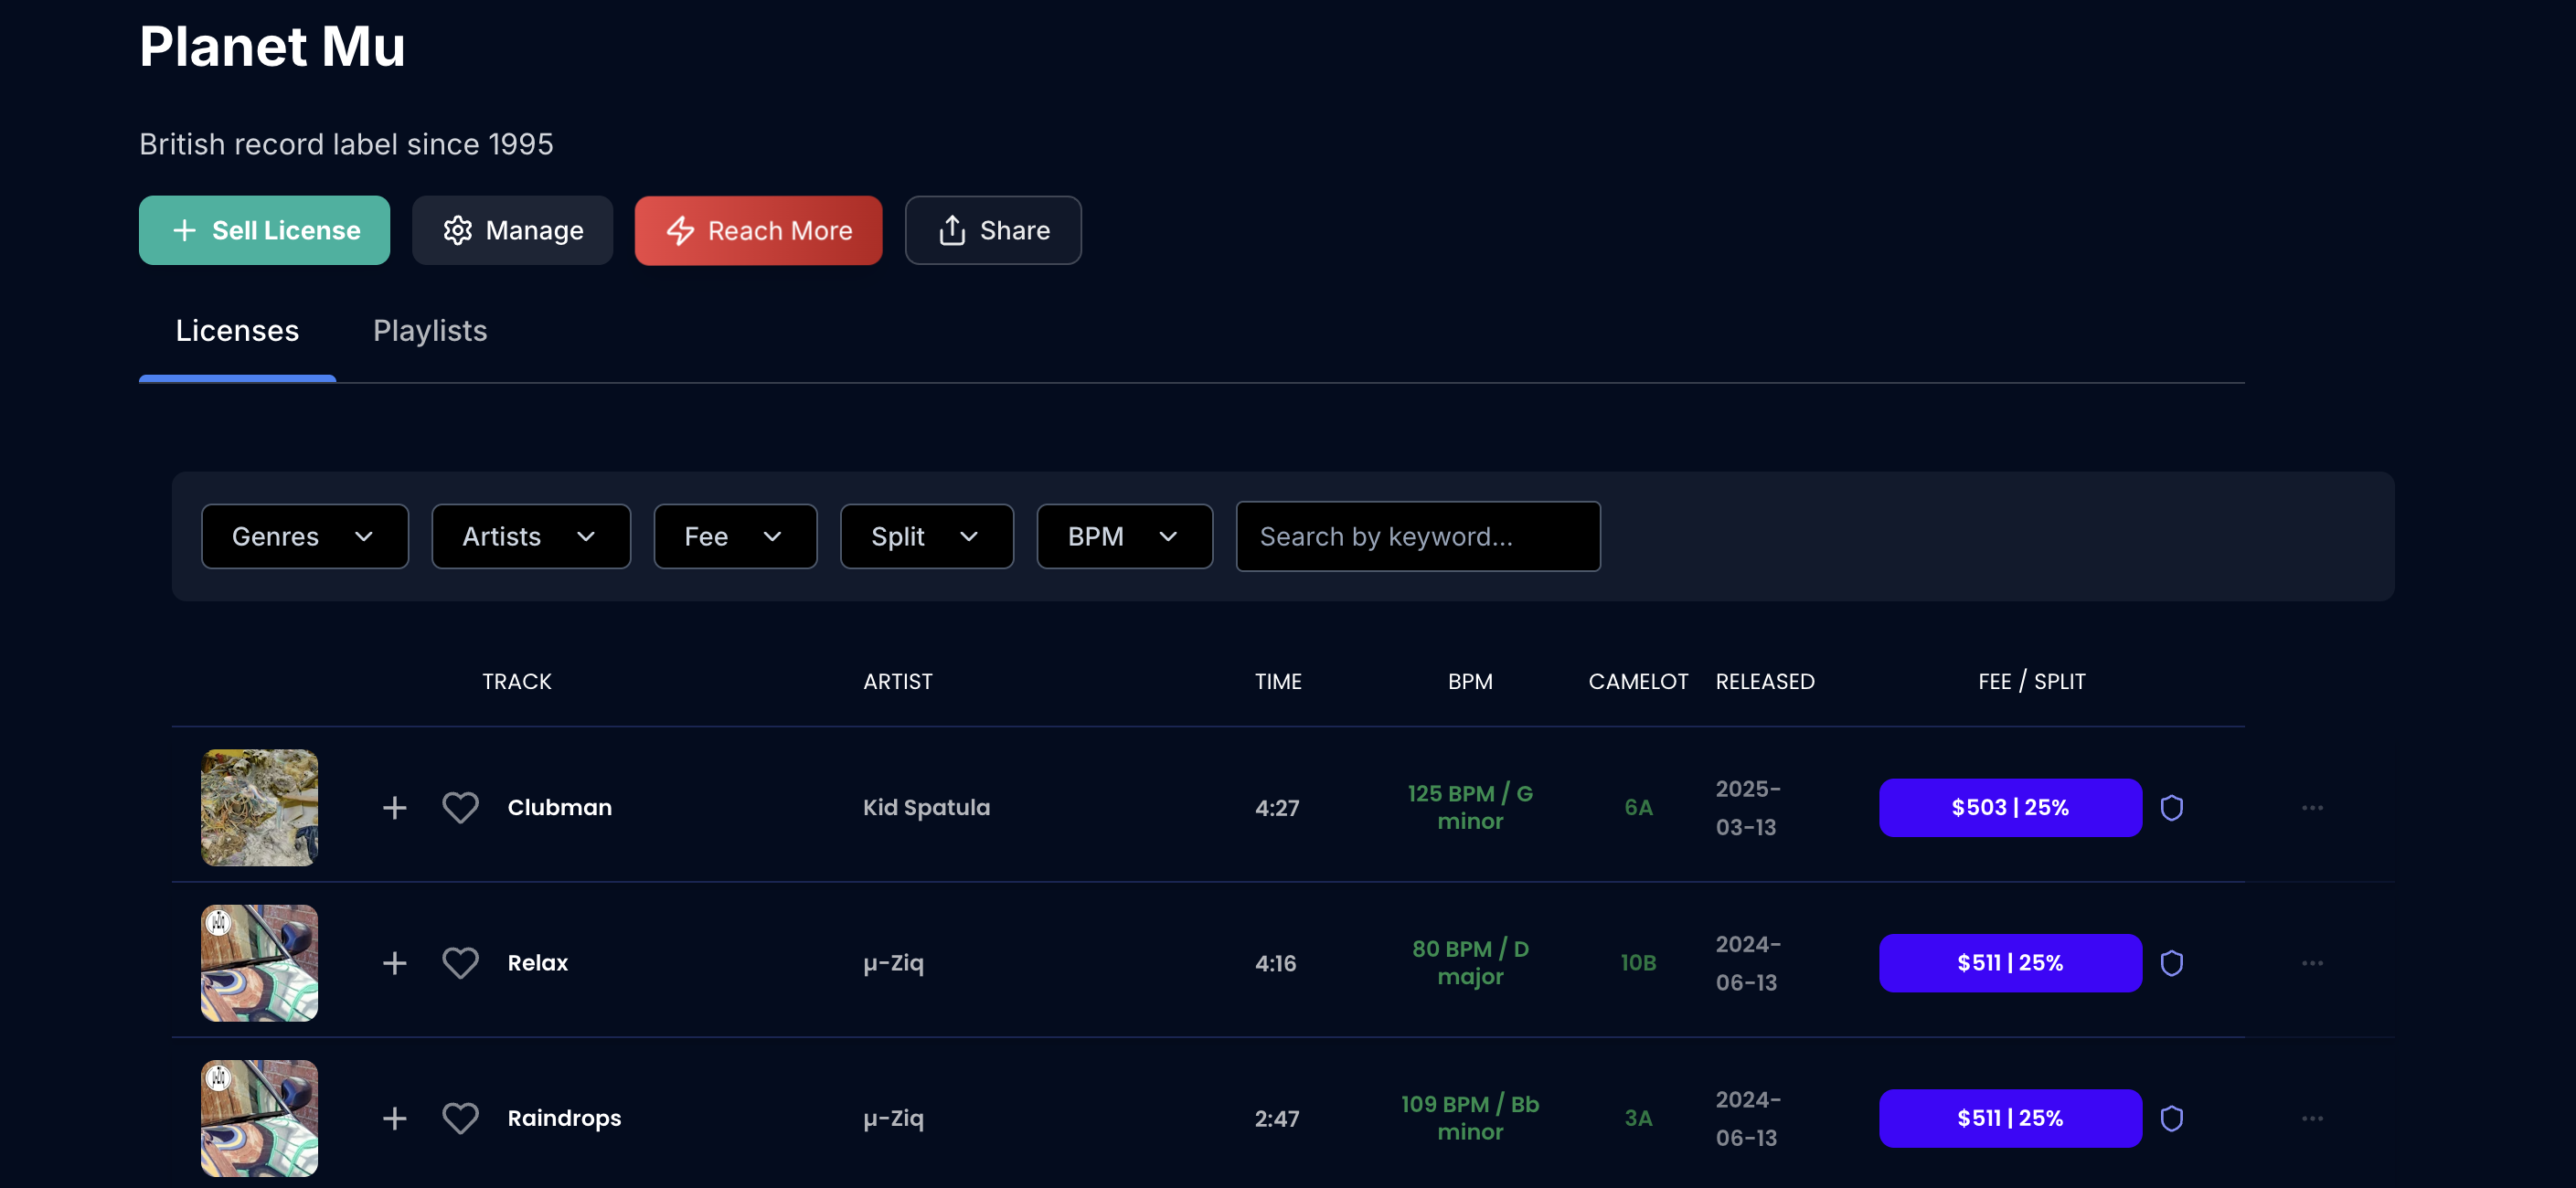The image size is (2576, 1188).
Task: Toggle heart on Raindrops track
Action: click(x=460, y=1118)
